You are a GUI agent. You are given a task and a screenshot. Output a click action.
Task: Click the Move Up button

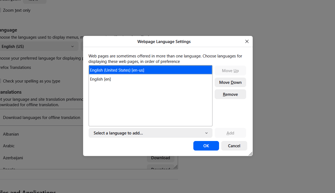coord(230,71)
